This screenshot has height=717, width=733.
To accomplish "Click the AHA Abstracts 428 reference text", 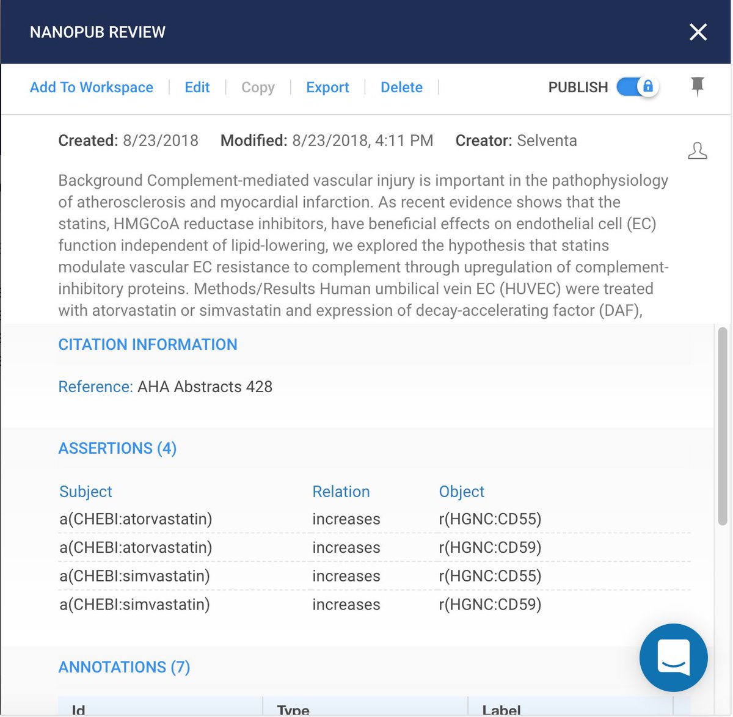I will click(x=205, y=387).
